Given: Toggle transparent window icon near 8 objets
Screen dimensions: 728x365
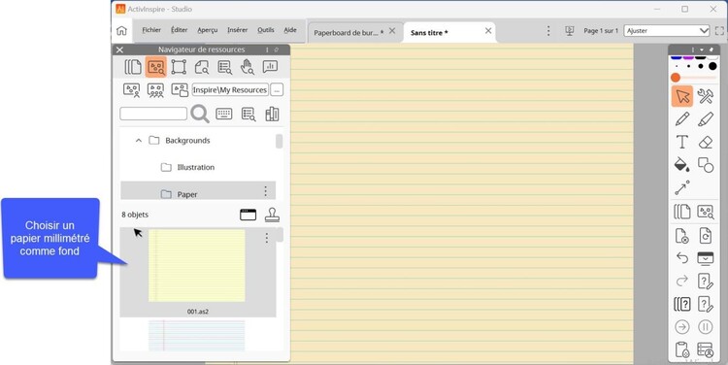Looking at the screenshot, I should 248,215.
